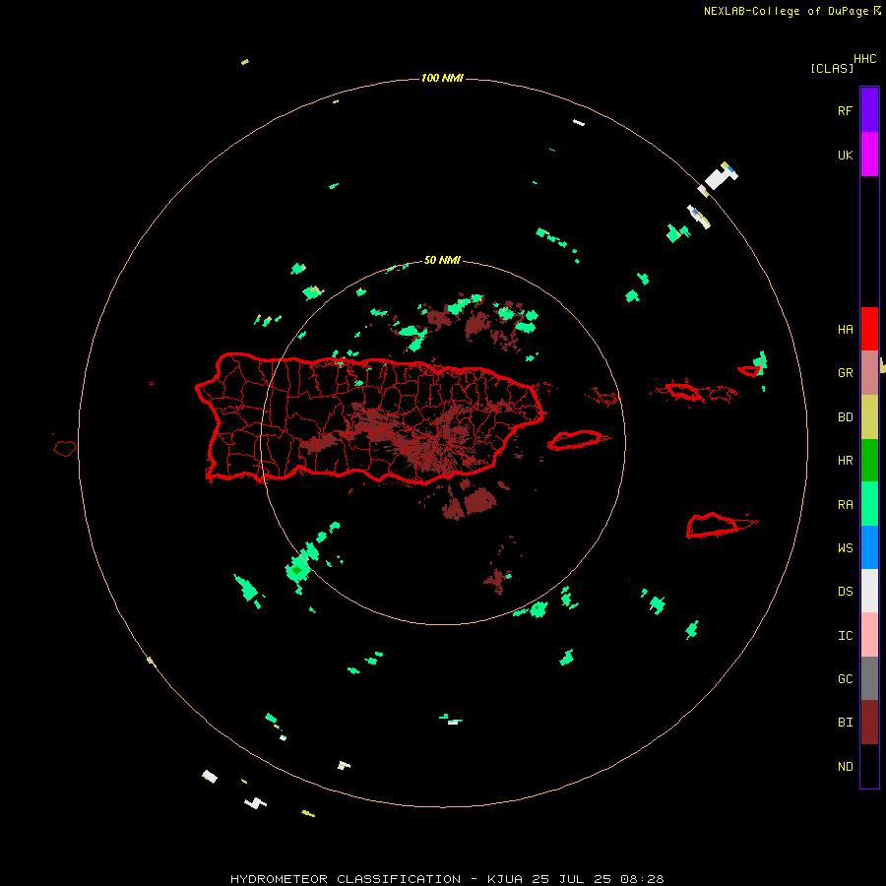Screen dimensions: 886x886
Task: Click the ND black legend swatch
Action: point(869,766)
